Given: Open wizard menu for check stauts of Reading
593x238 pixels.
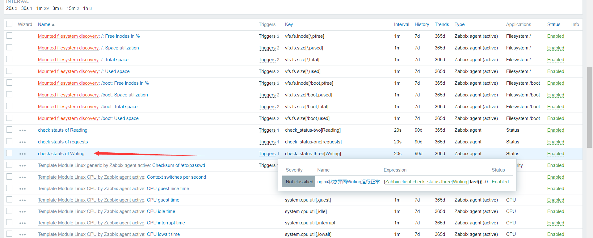Looking at the screenshot, I should pos(23,130).
